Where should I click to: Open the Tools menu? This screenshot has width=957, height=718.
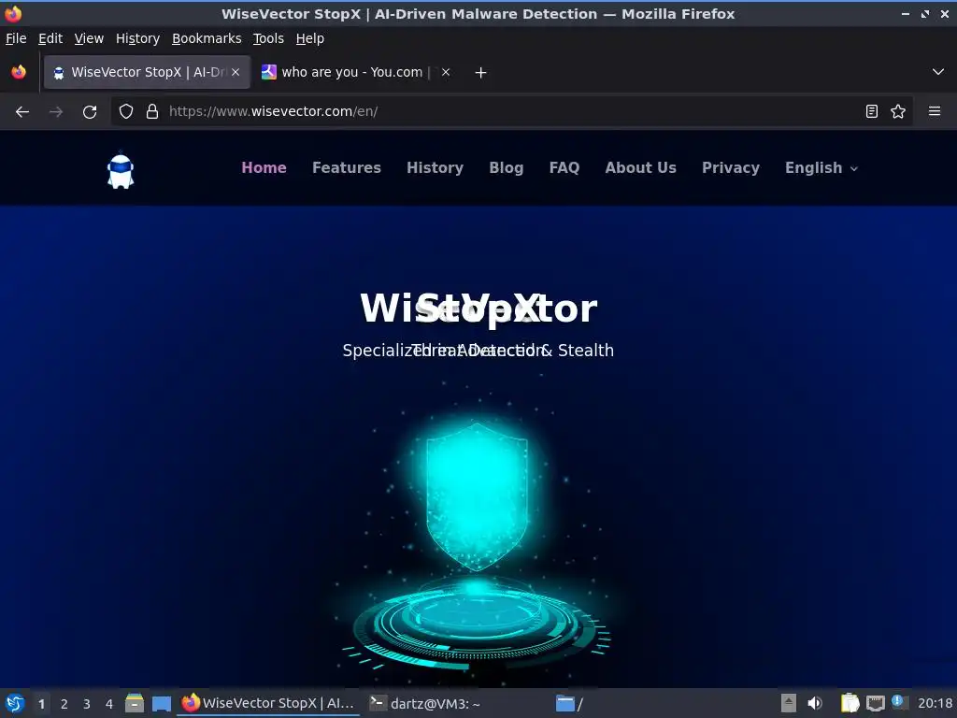[268, 38]
